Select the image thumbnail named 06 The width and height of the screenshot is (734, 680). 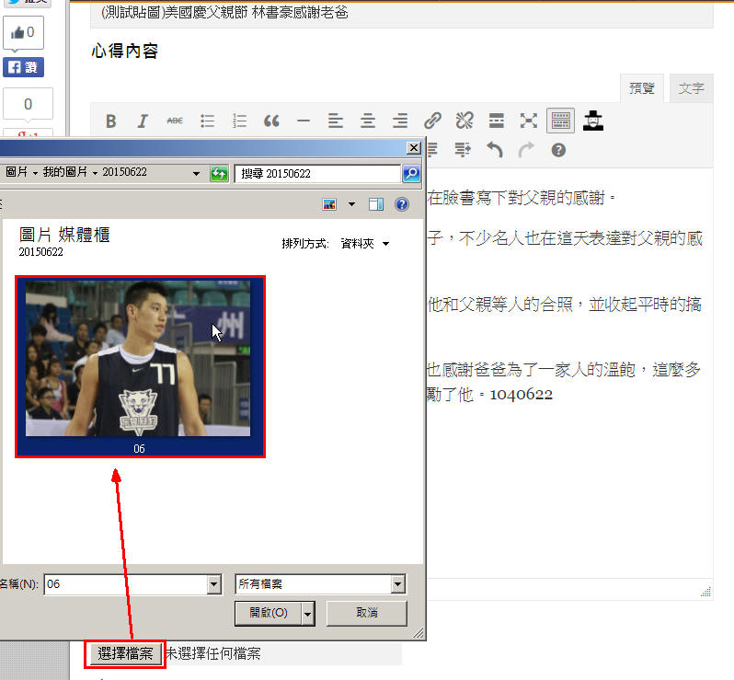point(140,365)
